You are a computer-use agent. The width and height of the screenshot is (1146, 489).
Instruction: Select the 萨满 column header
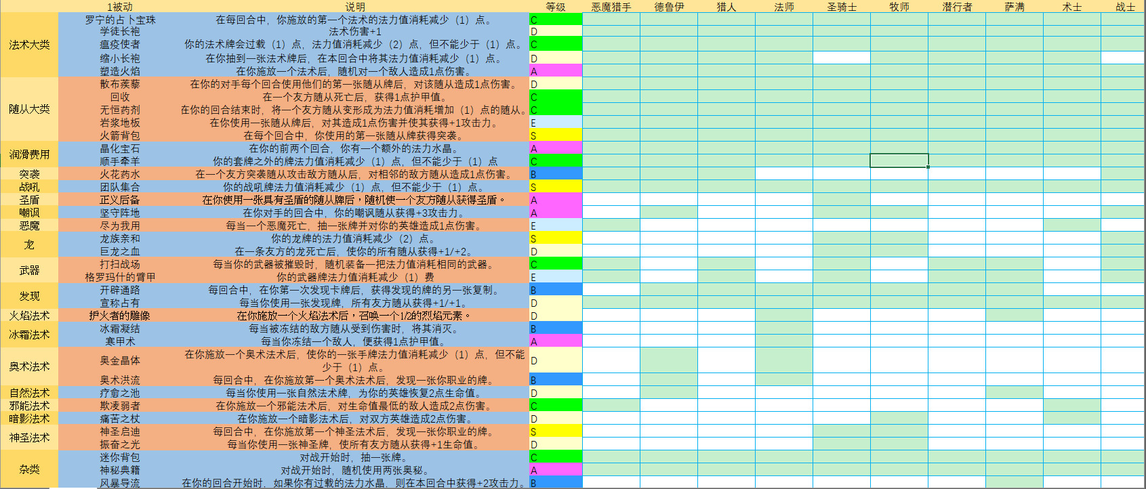[x=1015, y=7]
